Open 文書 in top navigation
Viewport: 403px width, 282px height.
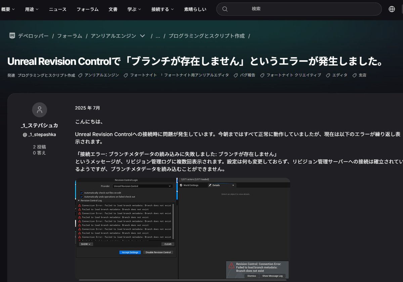[x=113, y=9]
